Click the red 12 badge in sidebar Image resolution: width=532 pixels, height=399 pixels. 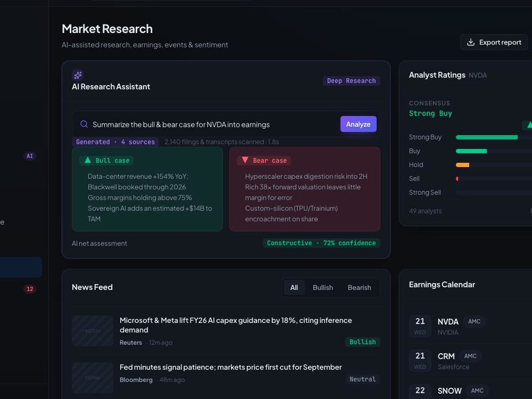click(x=30, y=289)
